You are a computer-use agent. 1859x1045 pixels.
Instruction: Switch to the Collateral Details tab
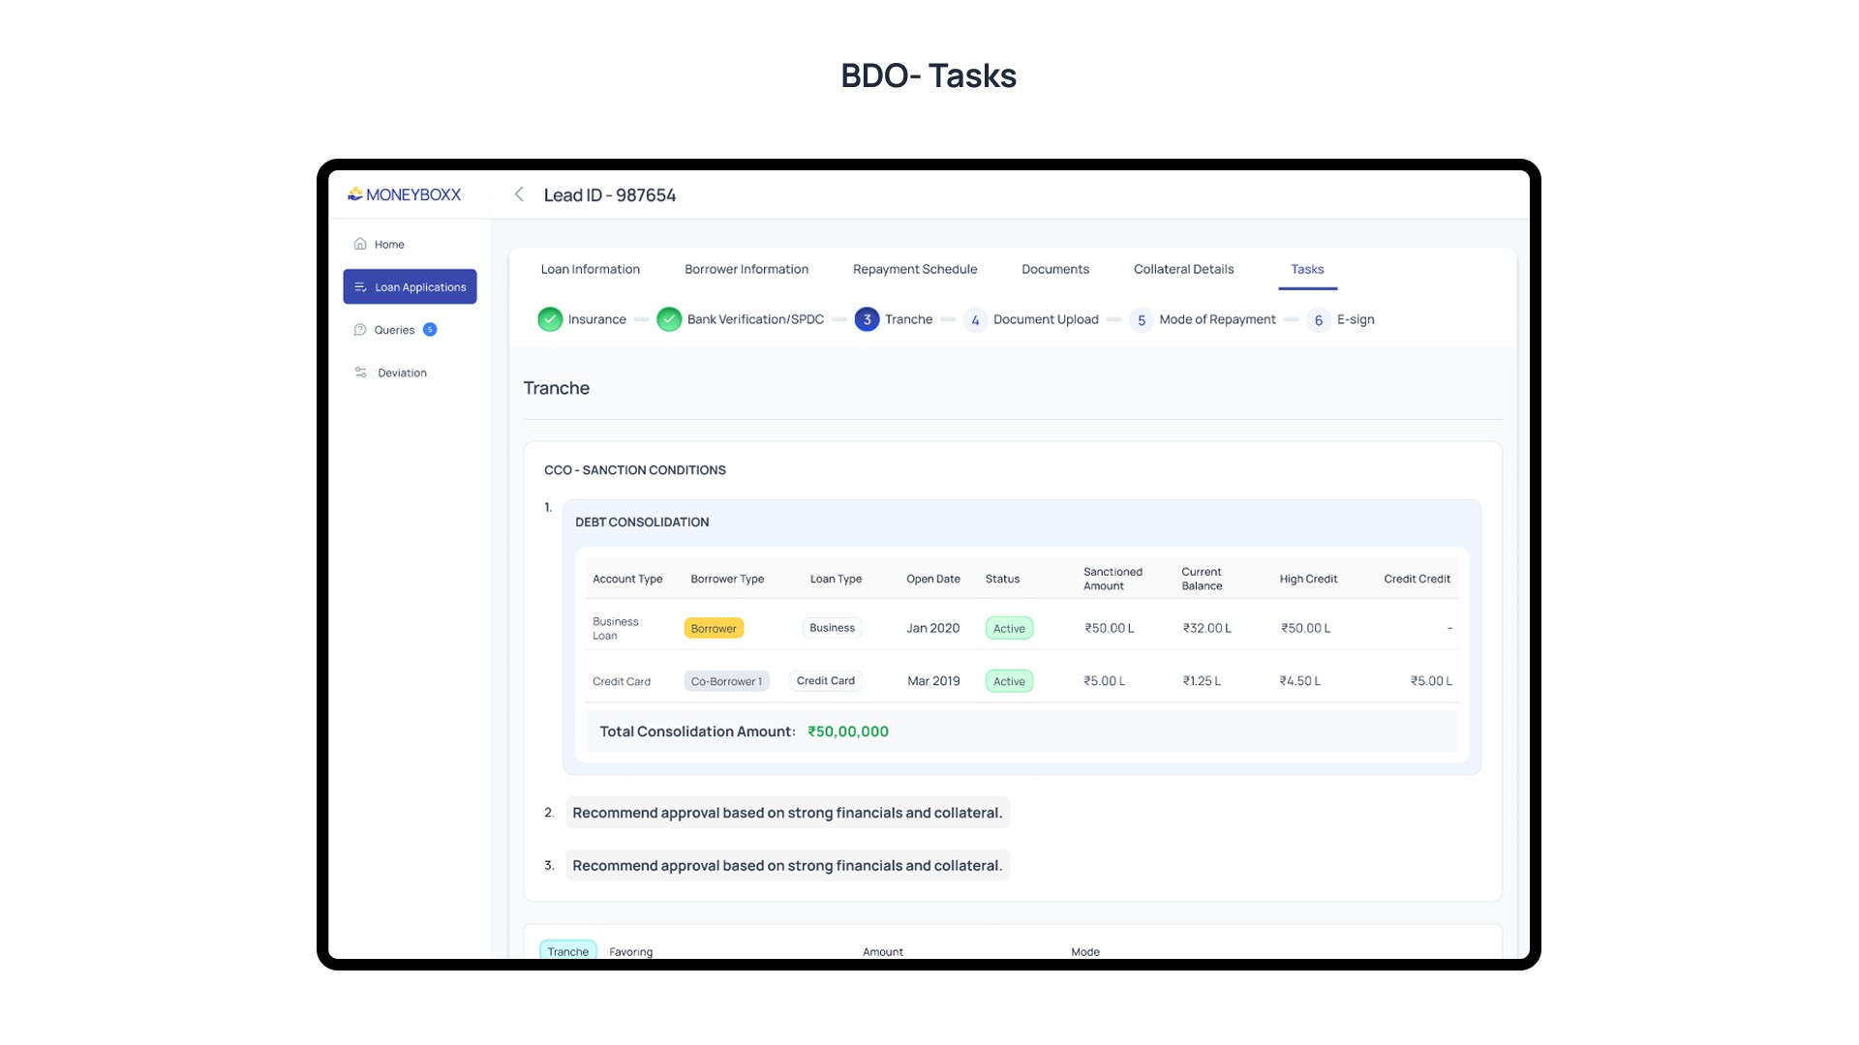[1183, 269]
